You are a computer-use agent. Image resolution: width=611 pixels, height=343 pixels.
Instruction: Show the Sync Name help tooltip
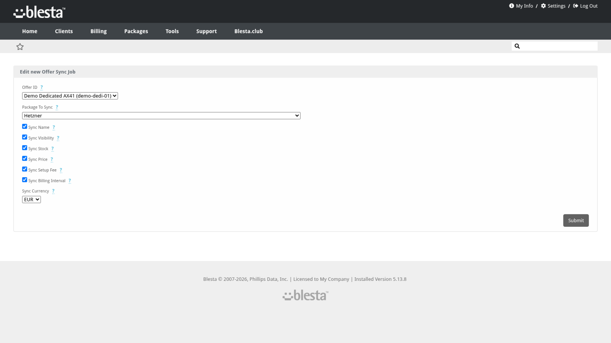[x=54, y=127]
